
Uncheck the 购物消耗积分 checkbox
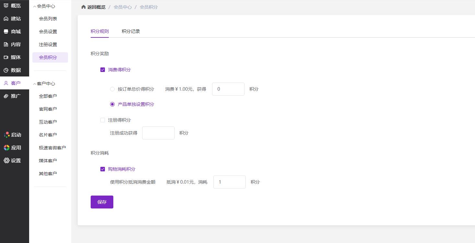(x=103, y=169)
